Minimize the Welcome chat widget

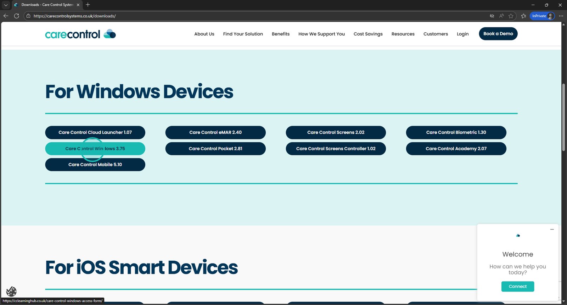[552, 229]
